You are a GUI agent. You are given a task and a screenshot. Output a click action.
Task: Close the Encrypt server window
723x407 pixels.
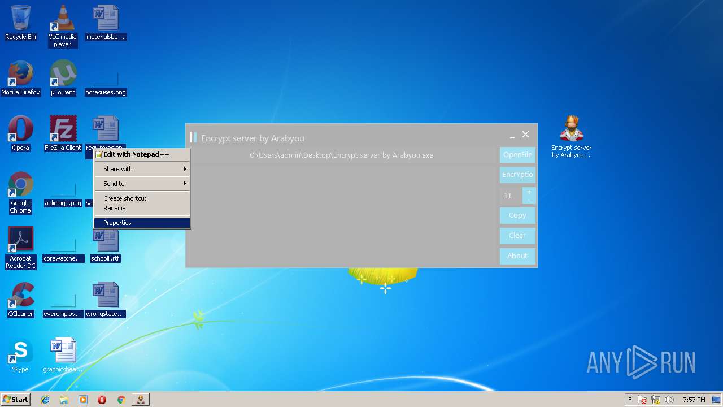tap(526, 135)
